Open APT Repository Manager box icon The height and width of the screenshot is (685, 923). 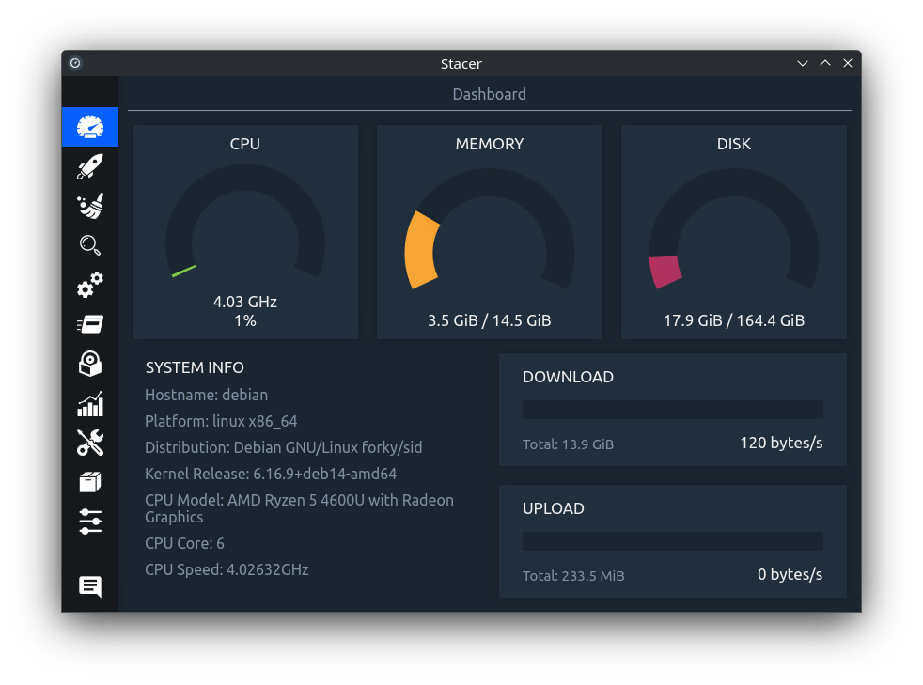point(90,482)
